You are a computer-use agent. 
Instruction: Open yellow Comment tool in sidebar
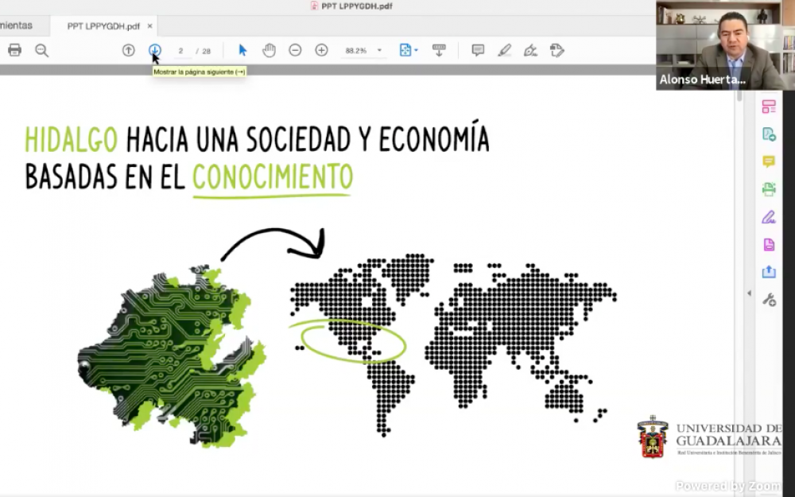coord(769,161)
